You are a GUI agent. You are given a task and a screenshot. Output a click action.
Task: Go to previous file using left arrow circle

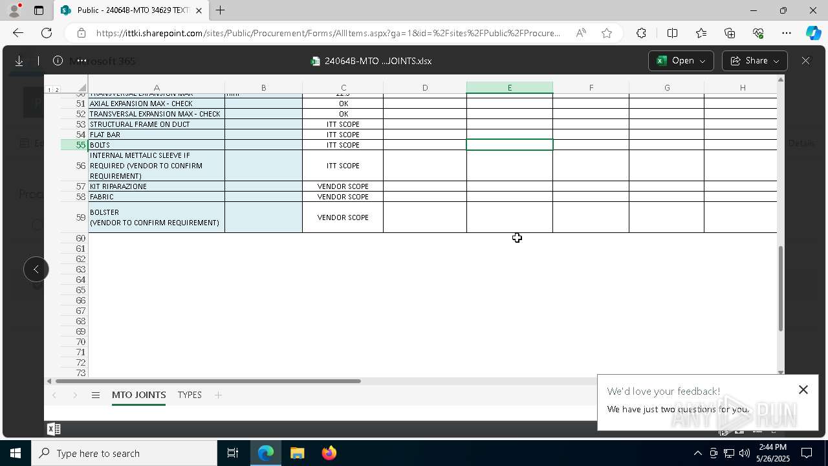pyautogui.click(x=36, y=269)
